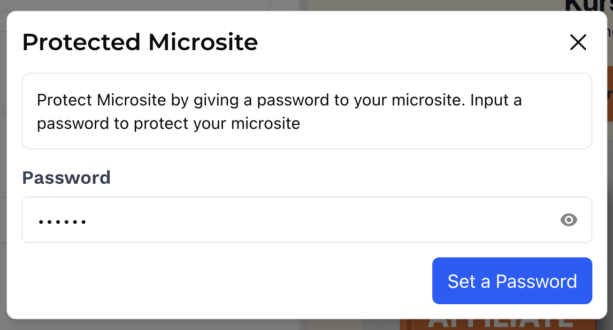The image size is (613, 330).
Task: Click the word "Protected" in the heading
Action: (81, 42)
